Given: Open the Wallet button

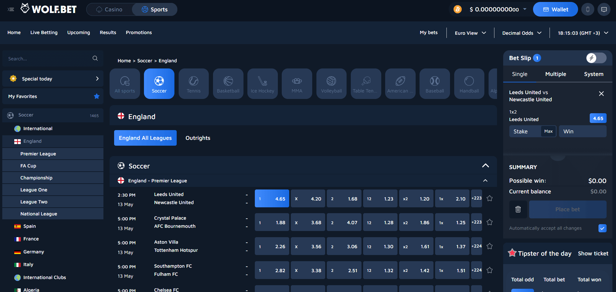Looking at the screenshot, I should [555, 9].
